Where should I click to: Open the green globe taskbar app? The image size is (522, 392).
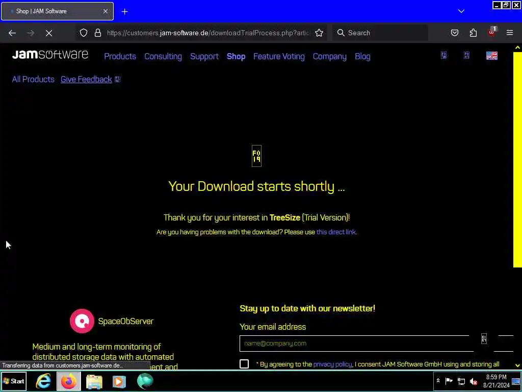tap(145, 381)
